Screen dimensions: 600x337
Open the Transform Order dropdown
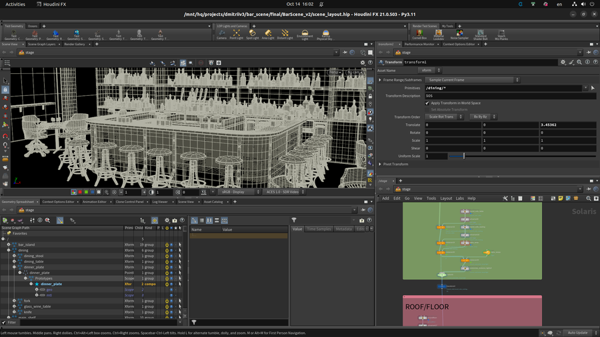445,117
